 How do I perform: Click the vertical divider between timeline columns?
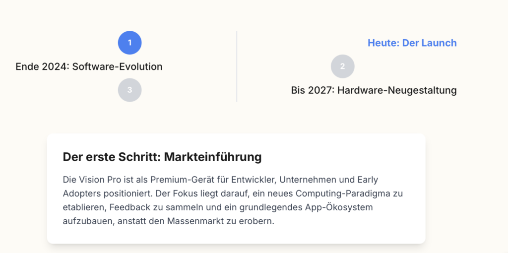pos(237,66)
